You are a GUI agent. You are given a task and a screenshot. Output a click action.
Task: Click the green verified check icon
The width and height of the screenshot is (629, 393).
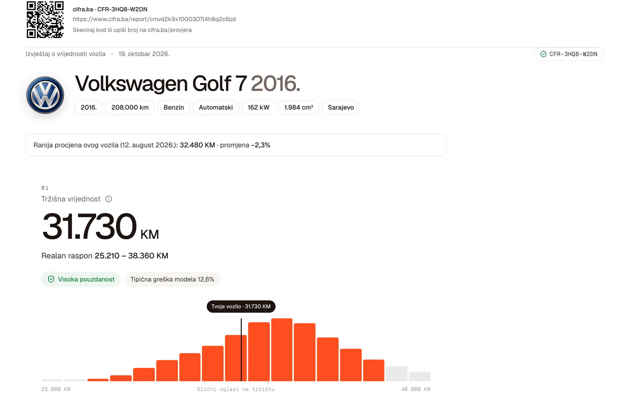tap(543, 54)
